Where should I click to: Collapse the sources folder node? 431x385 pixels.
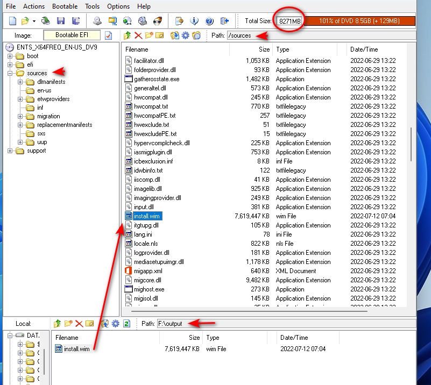coord(10,73)
